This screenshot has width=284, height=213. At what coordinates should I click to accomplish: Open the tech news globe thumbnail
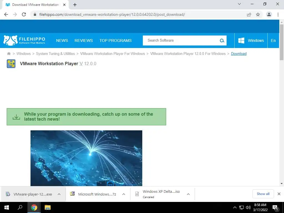click(86, 158)
